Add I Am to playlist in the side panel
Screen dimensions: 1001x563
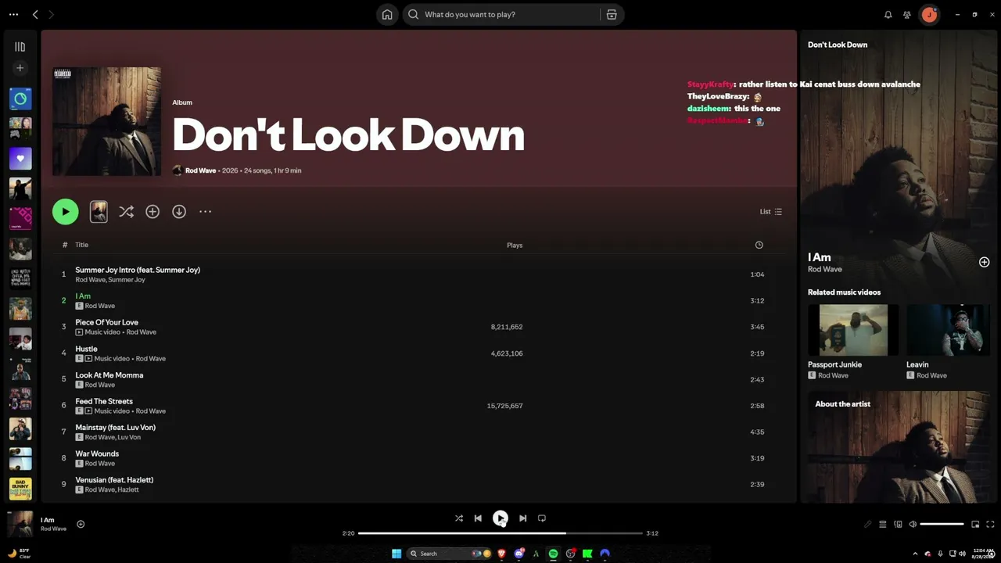click(984, 263)
